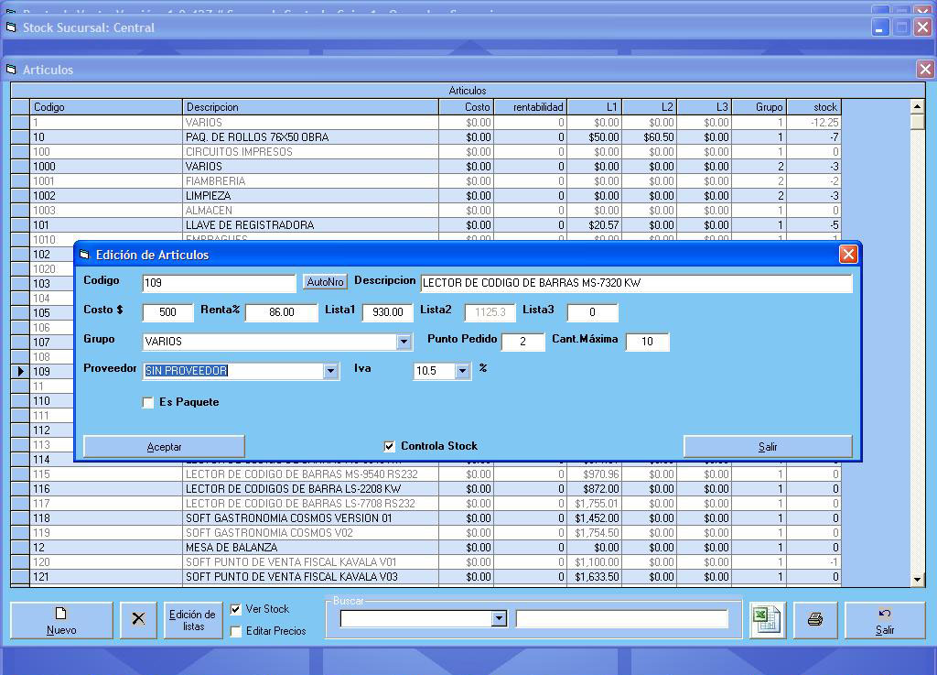
Task: Click the Renta% field showing 86.00
Action: [x=282, y=312]
